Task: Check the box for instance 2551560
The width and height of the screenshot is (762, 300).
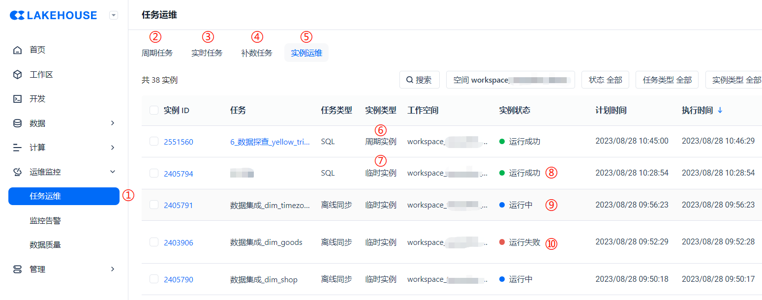Action: [154, 142]
